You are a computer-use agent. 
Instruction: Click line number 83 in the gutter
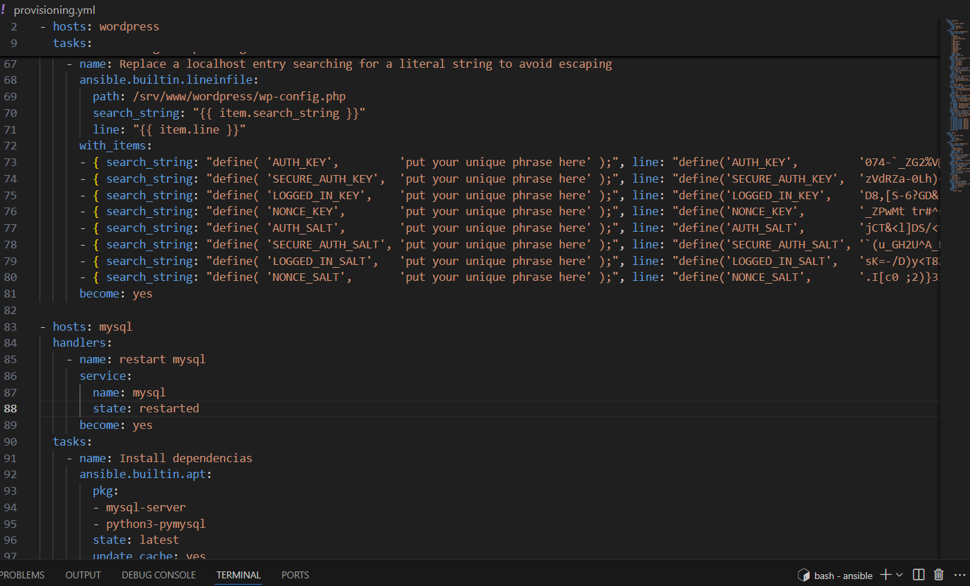10,327
